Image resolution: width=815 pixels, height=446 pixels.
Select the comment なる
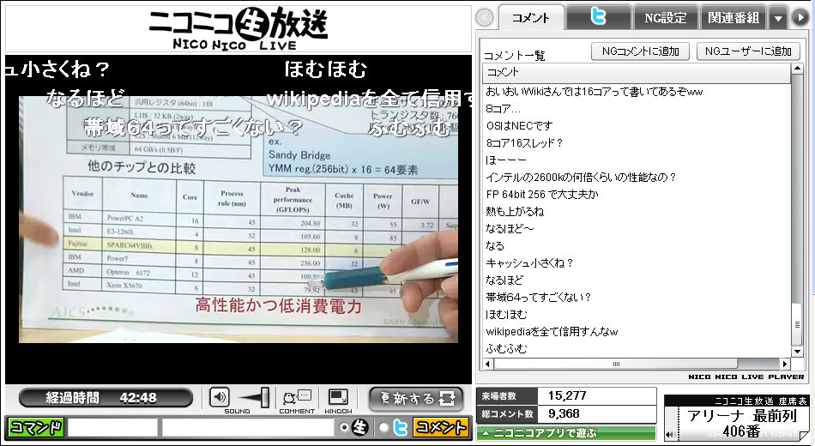[495, 246]
